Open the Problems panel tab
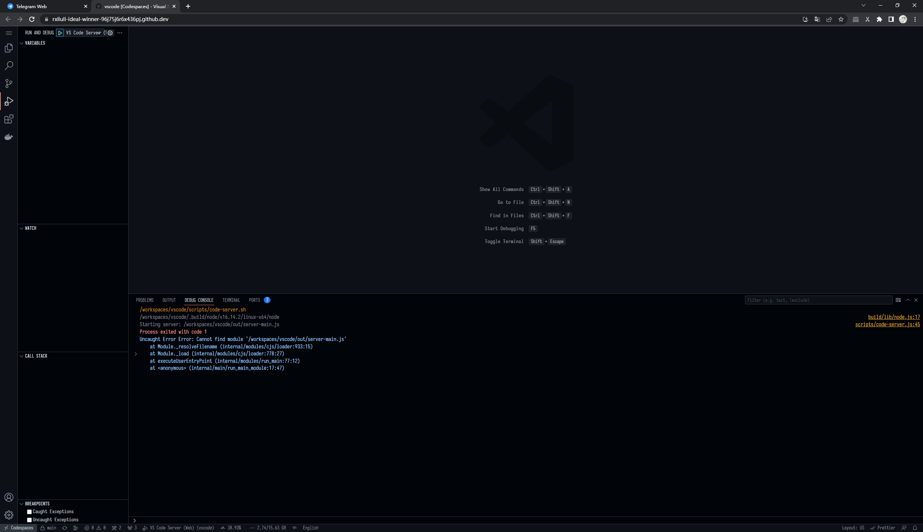The width and height of the screenshot is (923, 532). pyautogui.click(x=145, y=300)
